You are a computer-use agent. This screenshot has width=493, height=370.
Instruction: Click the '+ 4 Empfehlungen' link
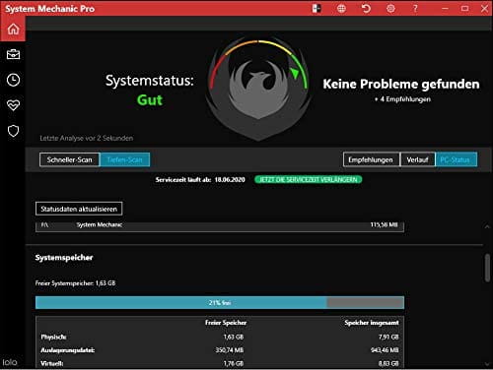click(x=402, y=99)
